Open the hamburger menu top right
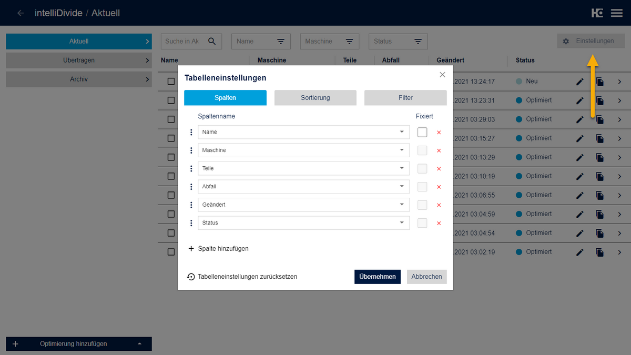This screenshot has width=631, height=355. (x=616, y=13)
